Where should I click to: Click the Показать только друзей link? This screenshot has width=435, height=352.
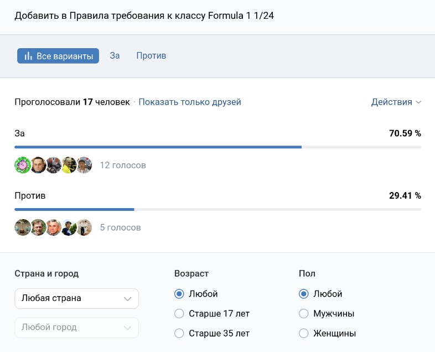click(x=190, y=102)
